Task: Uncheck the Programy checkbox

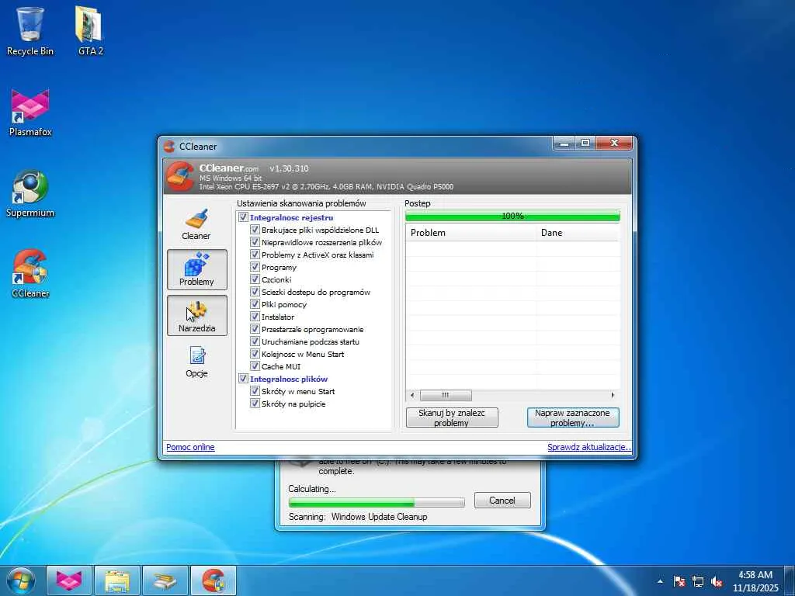Action: [255, 267]
